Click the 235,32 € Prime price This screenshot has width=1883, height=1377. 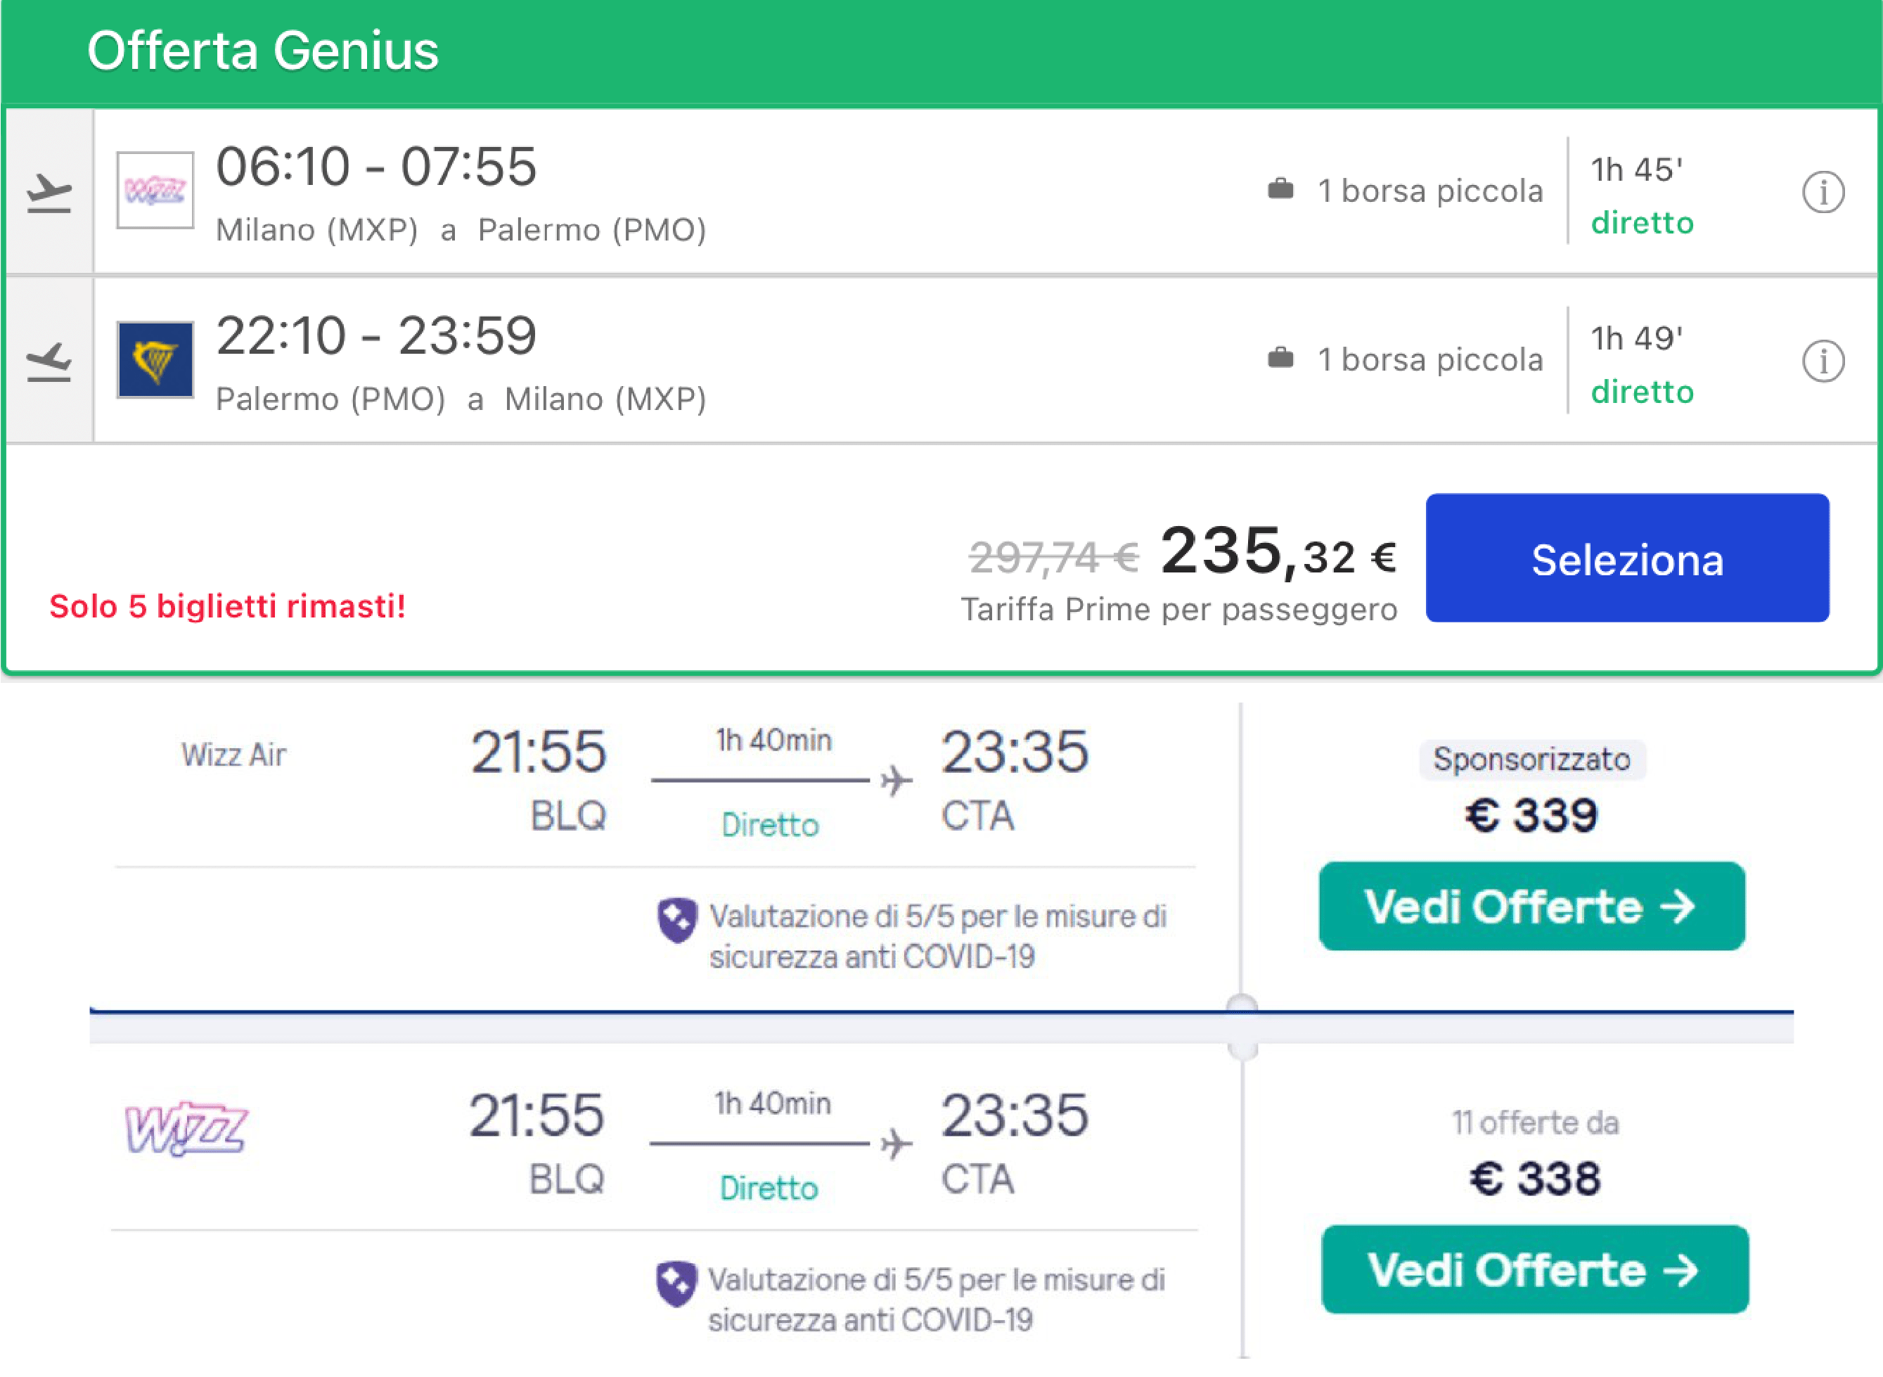(1278, 553)
